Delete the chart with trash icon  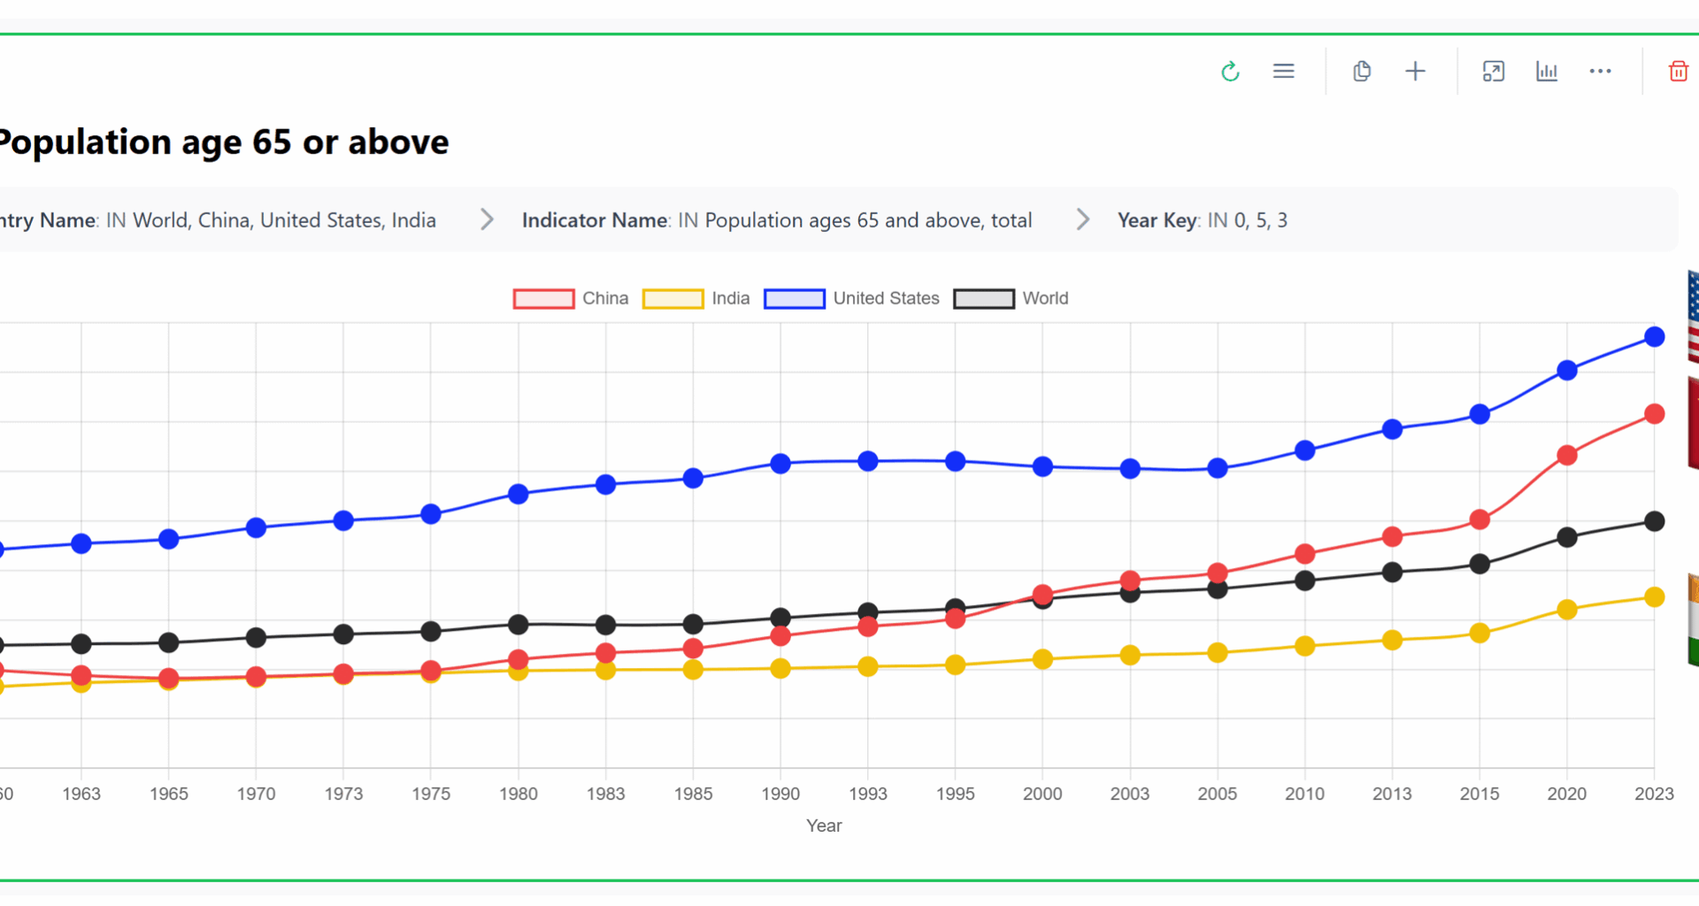pos(1677,71)
